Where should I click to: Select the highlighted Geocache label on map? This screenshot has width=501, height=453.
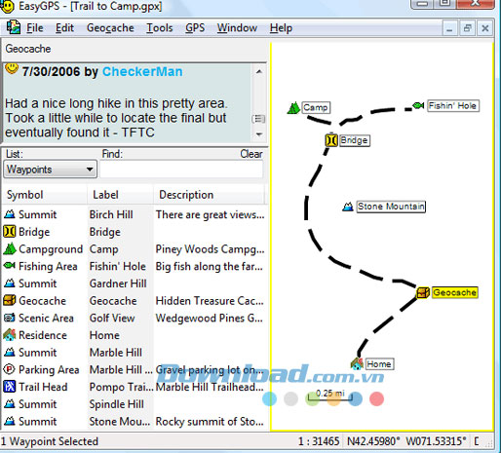point(454,292)
